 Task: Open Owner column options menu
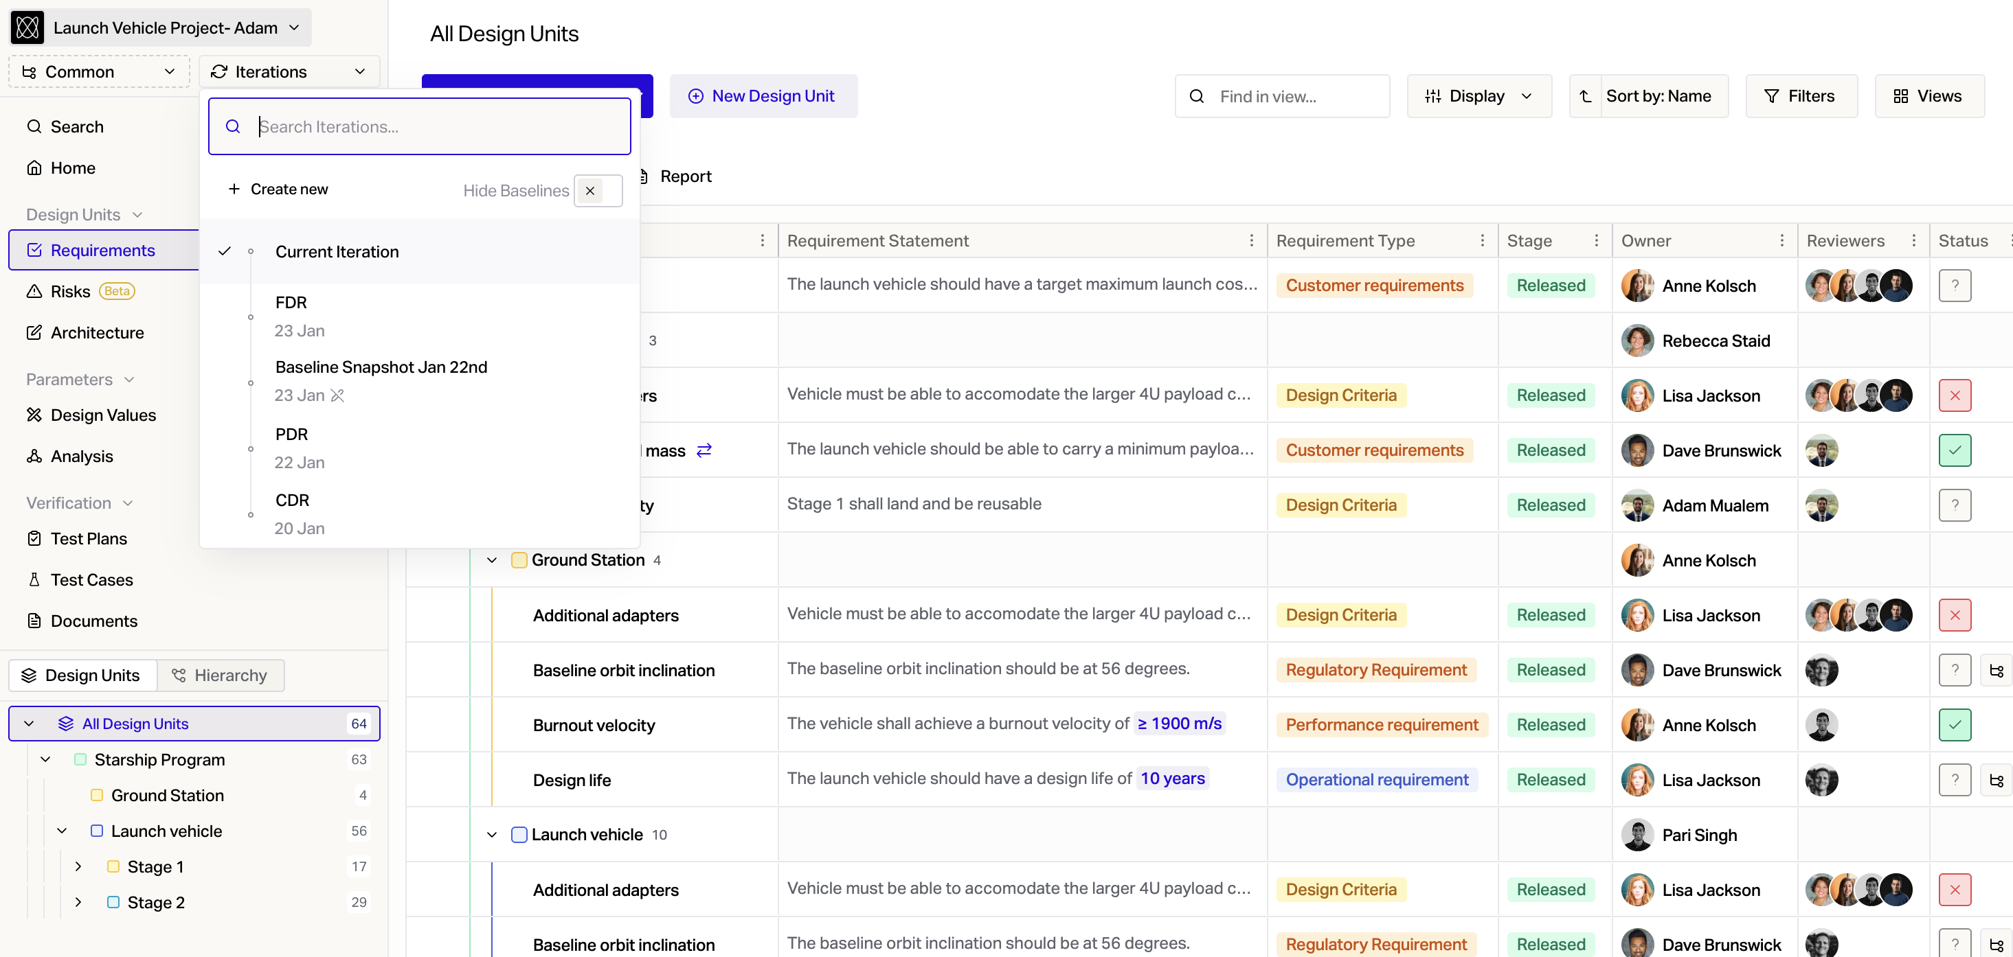coord(1781,240)
